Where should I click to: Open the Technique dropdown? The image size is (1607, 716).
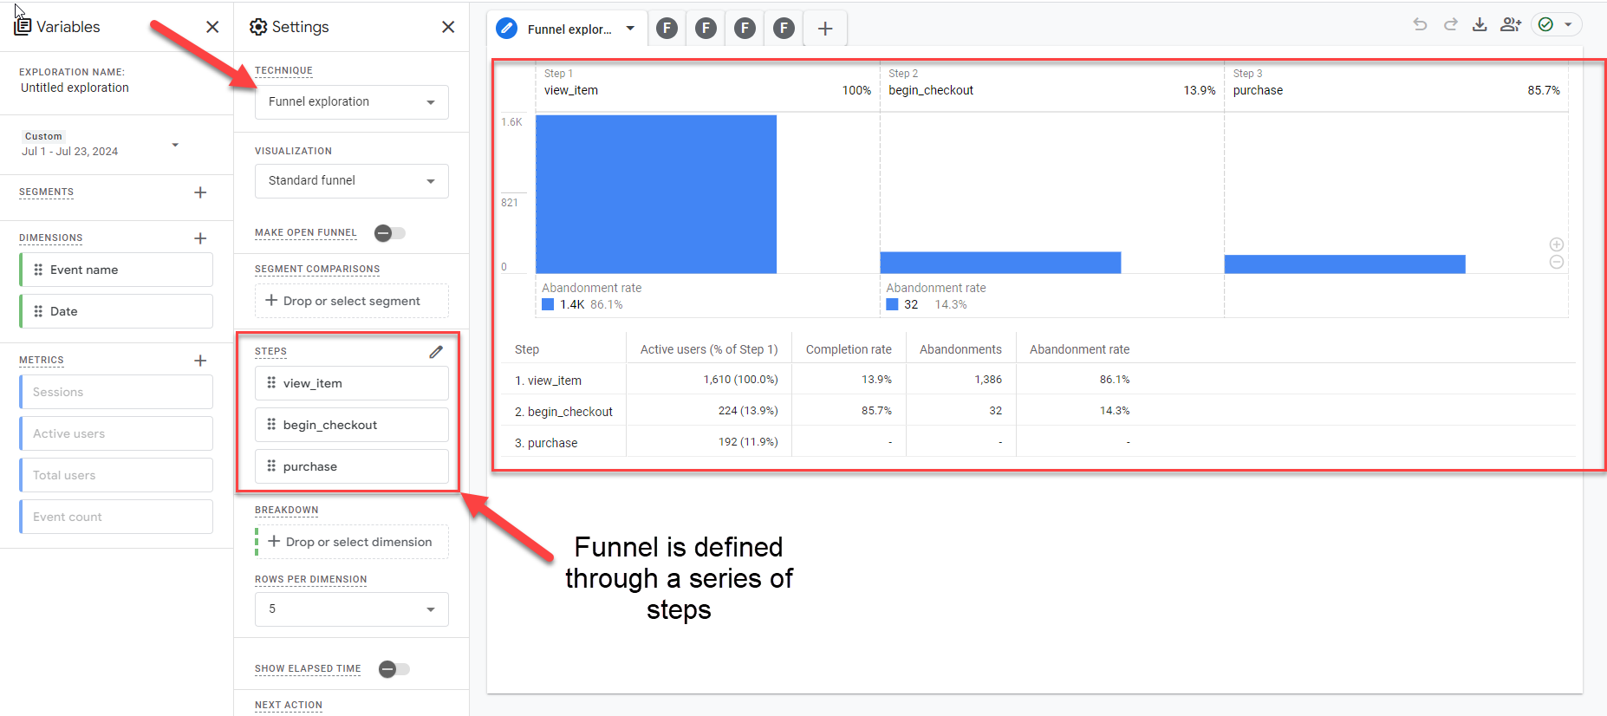click(352, 102)
